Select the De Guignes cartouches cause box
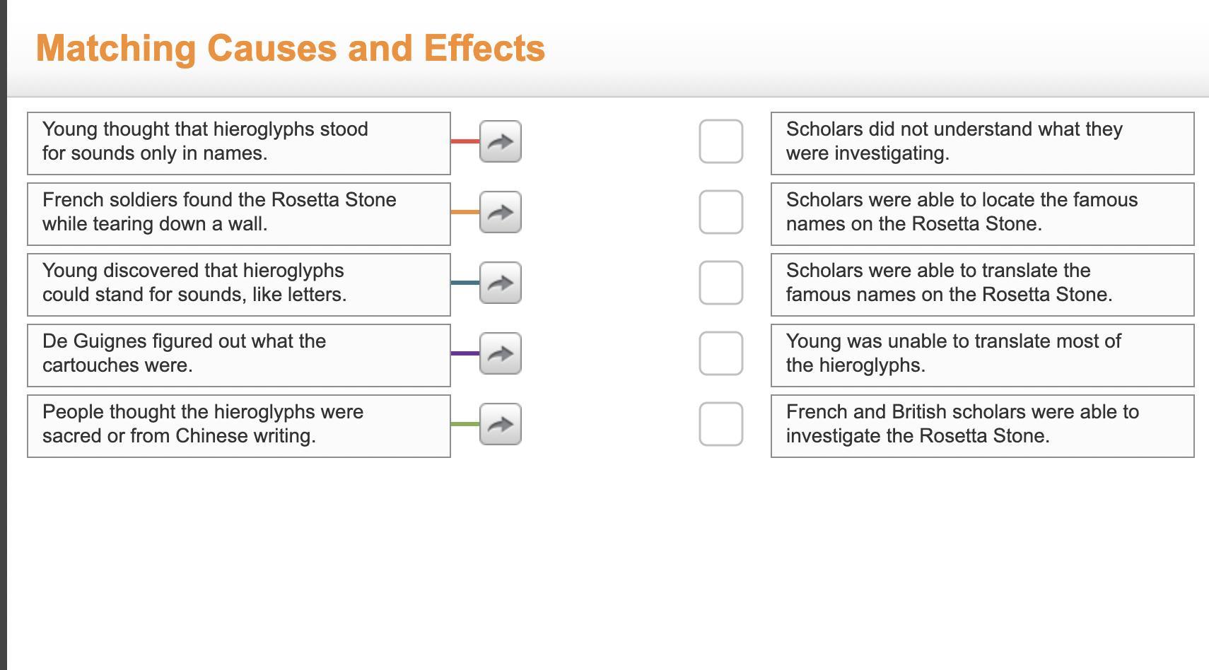 (x=239, y=355)
